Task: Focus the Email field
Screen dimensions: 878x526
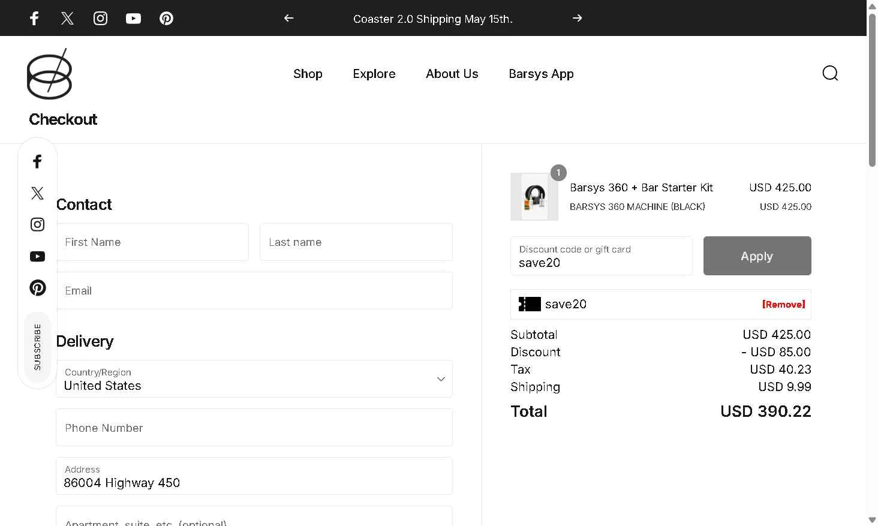Action: (x=254, y=291)
